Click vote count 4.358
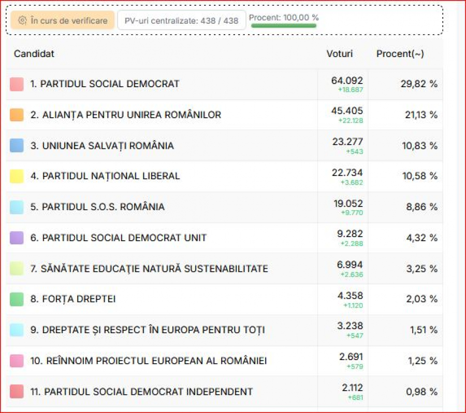This screenshot has height=413, width=466. pyautogui.click(x=350, y=296)
